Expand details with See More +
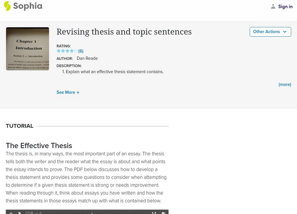Image resolution: width=297 pixels, height=214 pixels. (68, 92)
